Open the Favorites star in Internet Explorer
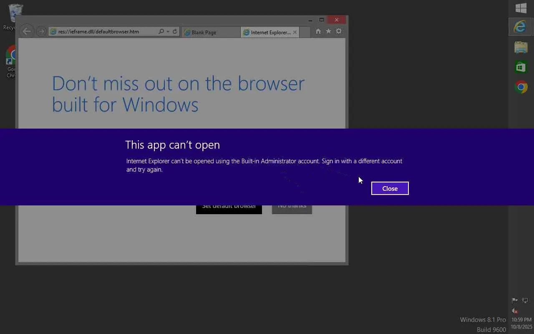The image size is (534, 334). 328,31
